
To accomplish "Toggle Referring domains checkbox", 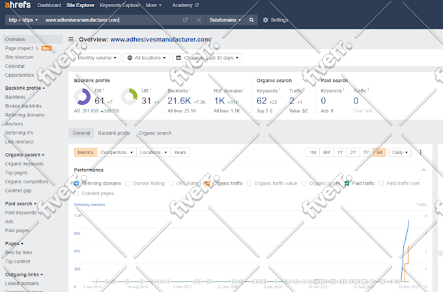I will [77, 183].
